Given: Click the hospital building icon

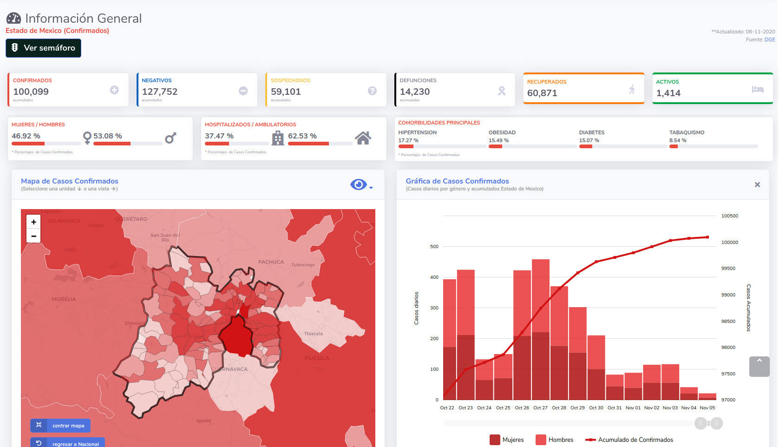Looking at the screenshot, I should [x=278, y=138].
